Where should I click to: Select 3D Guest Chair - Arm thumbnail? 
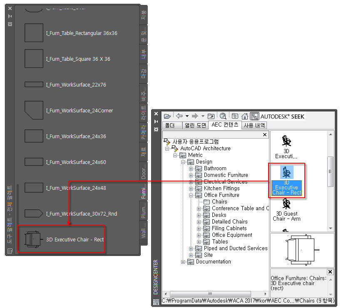tap(286, 210)
